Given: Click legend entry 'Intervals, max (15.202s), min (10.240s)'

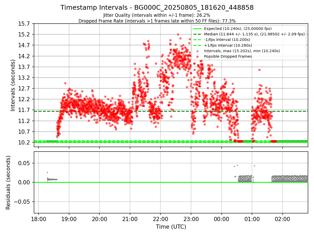Looking at the screenshot, I should click(242, 51).
